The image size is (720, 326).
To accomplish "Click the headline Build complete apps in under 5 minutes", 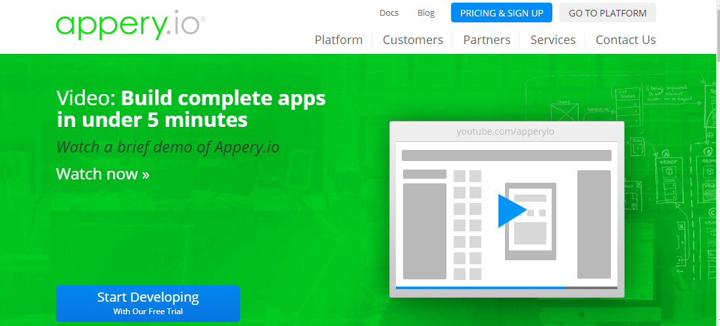I will (191, 109).
